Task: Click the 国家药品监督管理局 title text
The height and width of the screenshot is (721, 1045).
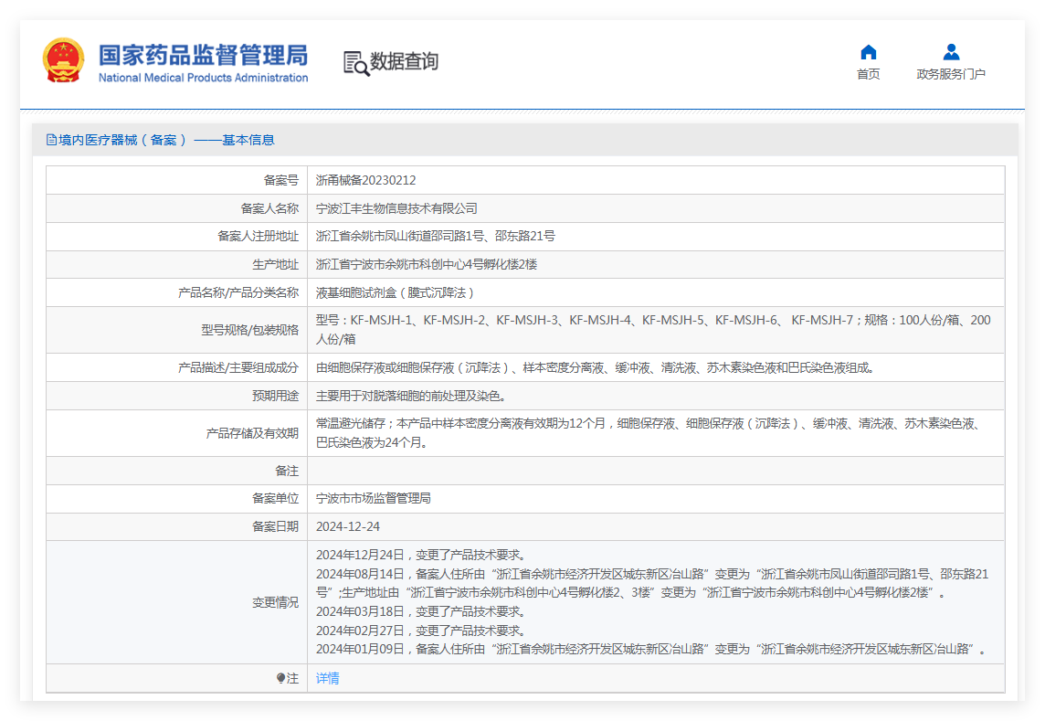Action: point(204,56)
